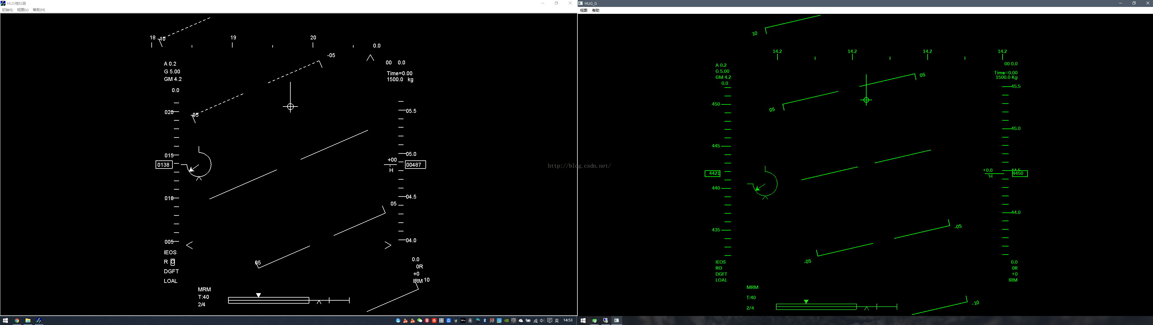Open the 14:53 taskbar clock
This screenshot has width=1153, height=325.
[568, 320]
